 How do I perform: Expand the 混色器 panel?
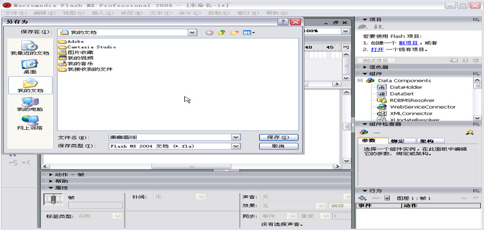(x=365, y=67)
